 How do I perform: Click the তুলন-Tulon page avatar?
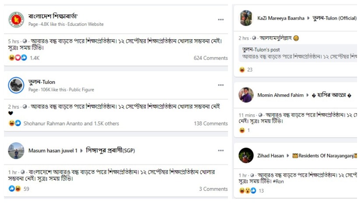tap(16, 85)
